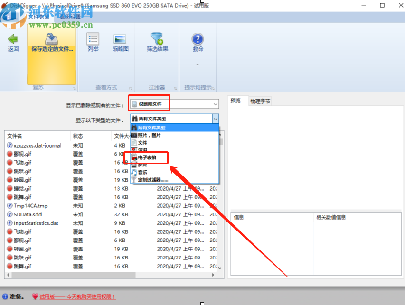
Task: Click the green Back arrow (返回)
Action: 13,43
